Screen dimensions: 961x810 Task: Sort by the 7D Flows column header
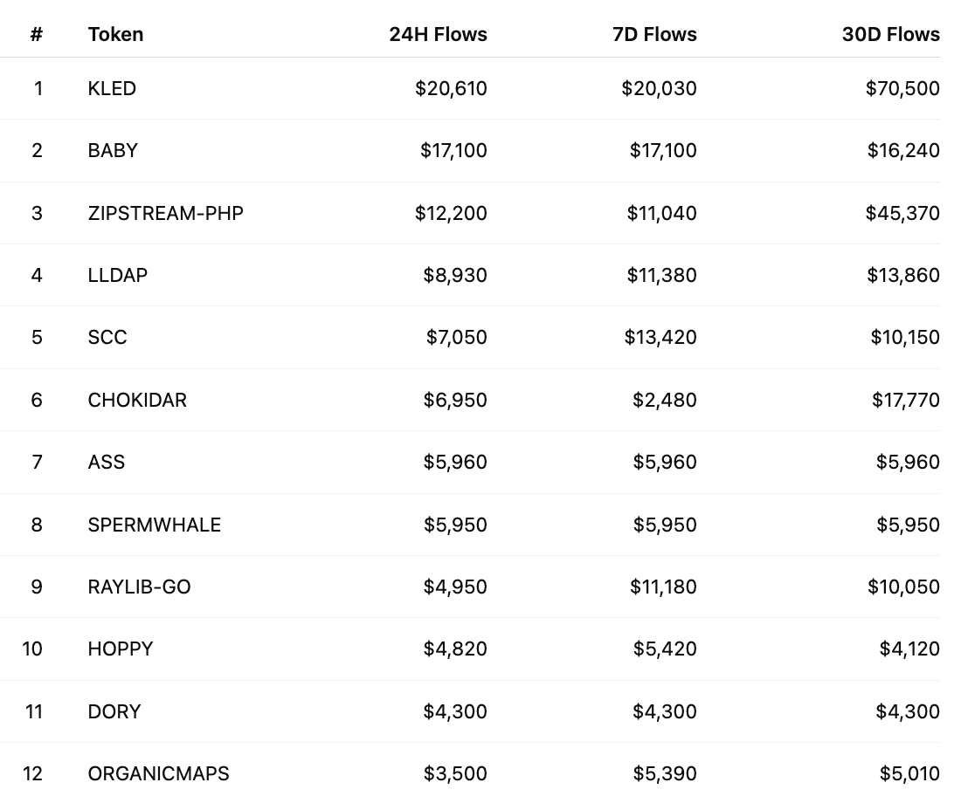pyautogui.click(x=654, y=34)
